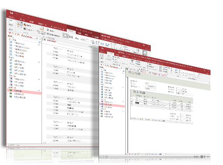The image size is (223, 165).
Task: Open the ファイル tab in the back window
Action: click(12, 17)
